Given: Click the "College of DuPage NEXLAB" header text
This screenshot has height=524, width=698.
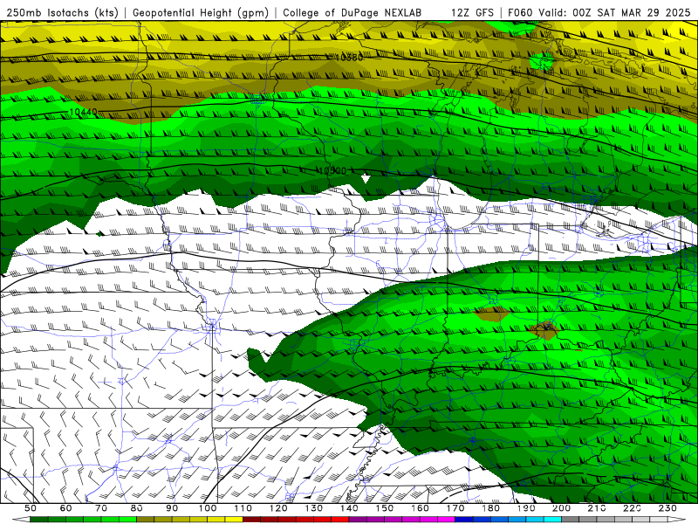Looking at the screenshot, I should pyautogui.click(x=352, y=12).
